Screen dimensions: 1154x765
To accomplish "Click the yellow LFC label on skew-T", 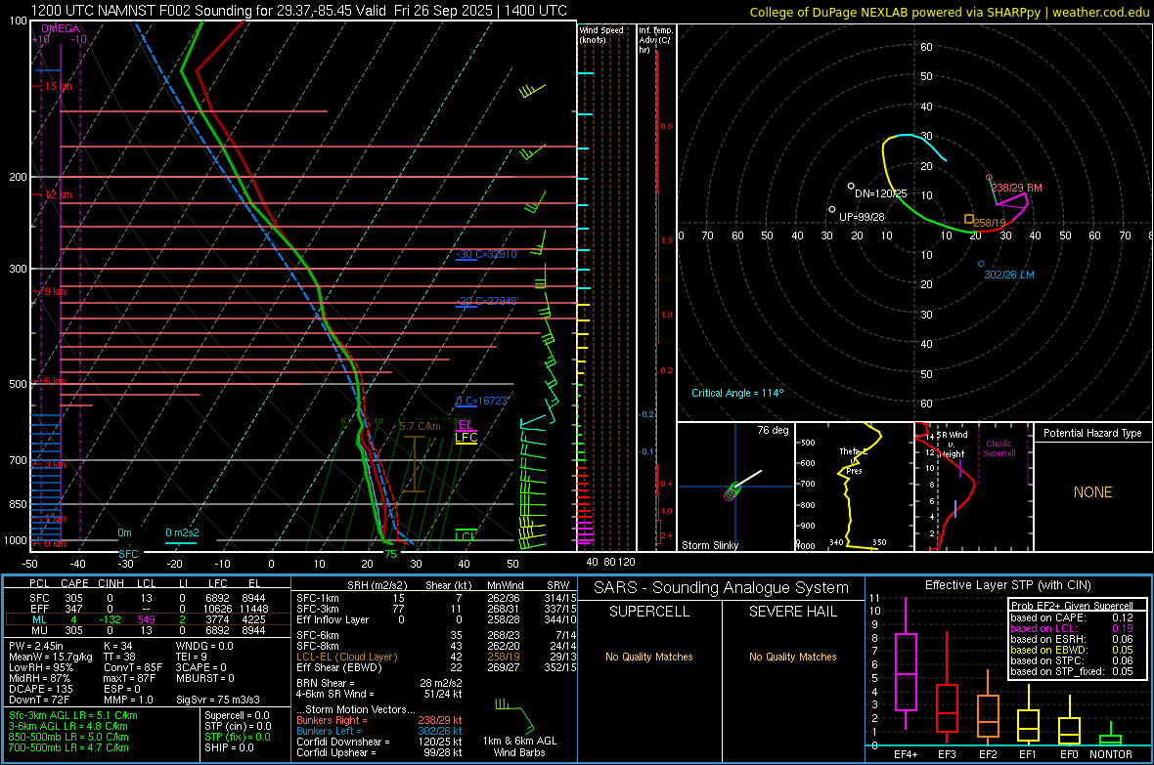I will 466,438.
